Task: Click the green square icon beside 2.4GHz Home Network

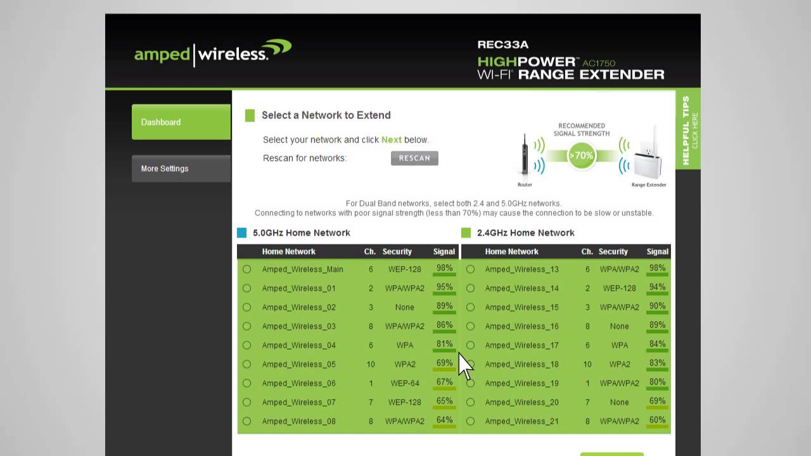Action: (x=466, y=232)
